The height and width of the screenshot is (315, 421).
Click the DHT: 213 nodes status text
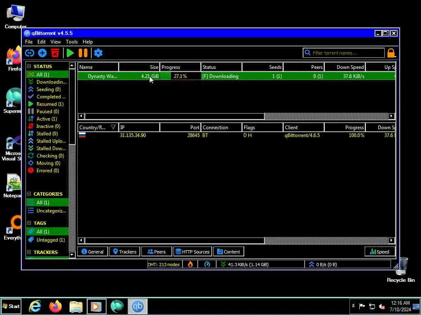point(164,265)
